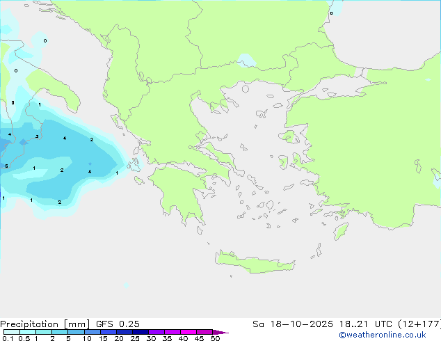Screen dimensions: 441x341
Task: Click the 'Precipitation [mm]' title text
Action: pos(45,324)
